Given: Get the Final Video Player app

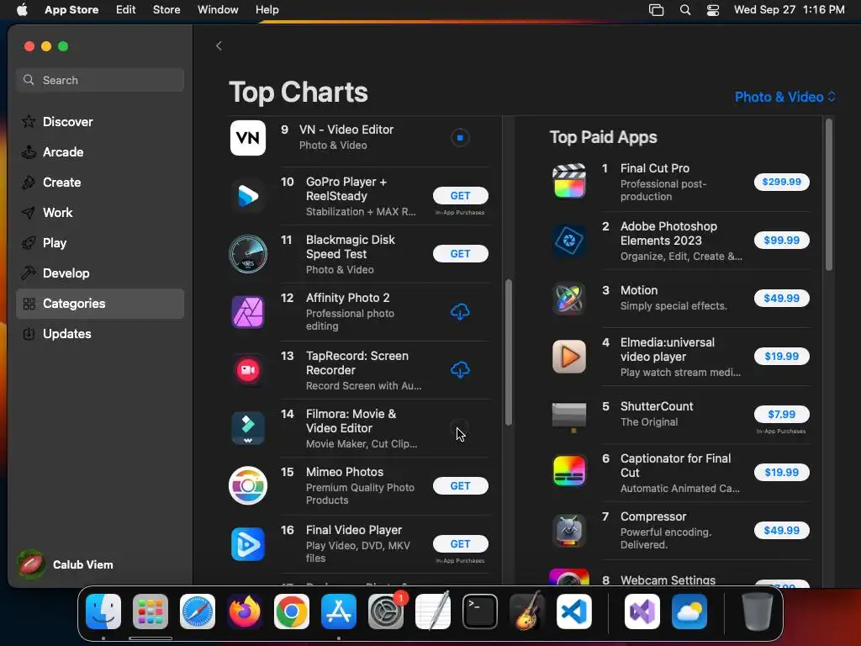Looking at the screenshot, I should click(460, 544).
